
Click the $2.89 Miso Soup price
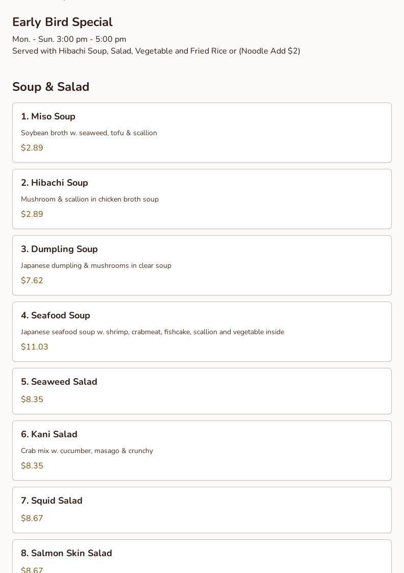(x=32, y=148)
